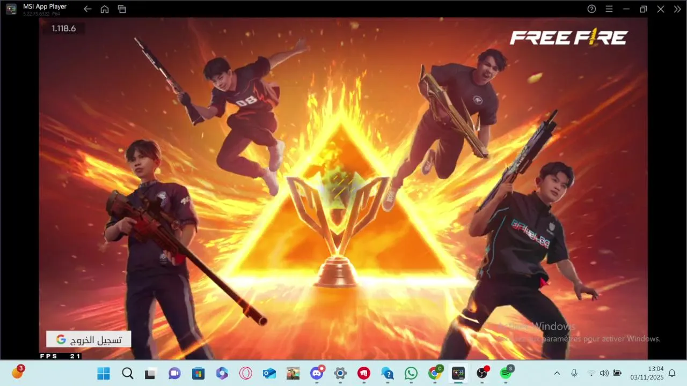The image size is (687, 386).
Task: Open the hamburger menu in title bar
Action: point(609,9)
